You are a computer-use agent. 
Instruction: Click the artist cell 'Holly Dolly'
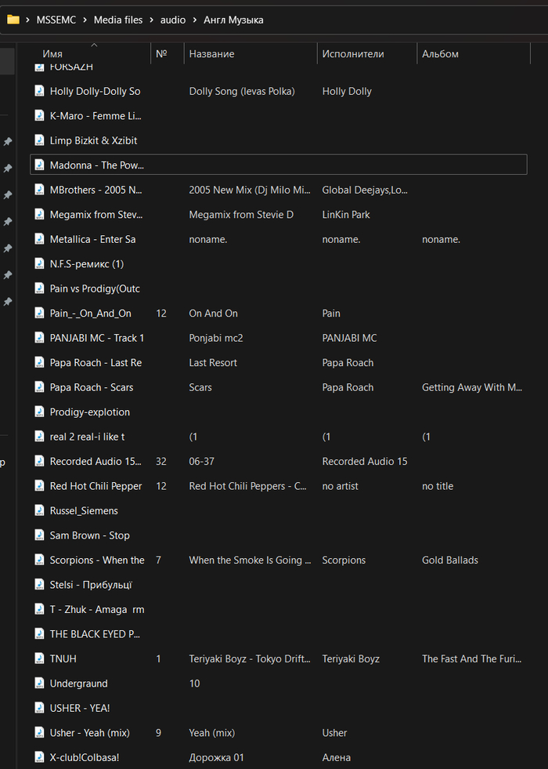(347, 91)
